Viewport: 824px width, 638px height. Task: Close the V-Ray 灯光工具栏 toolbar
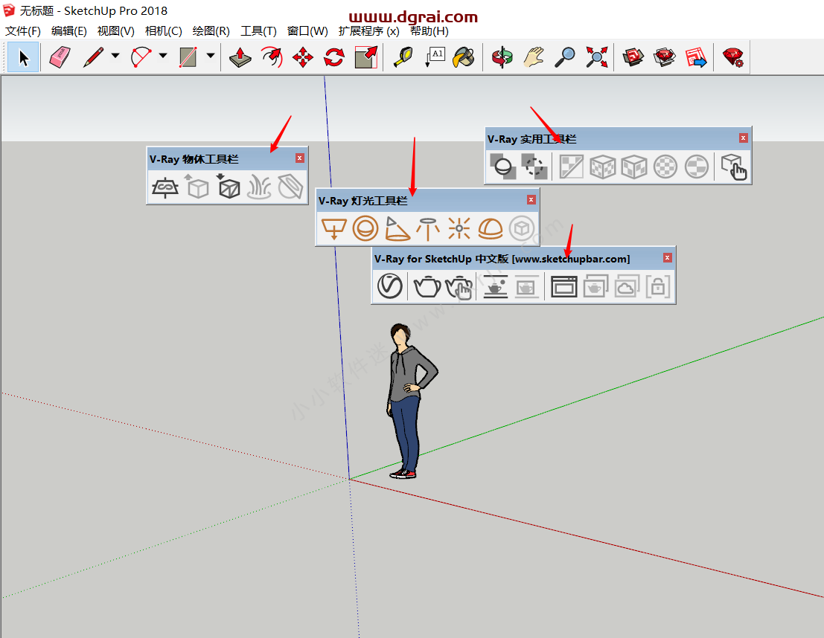(531, 199)
